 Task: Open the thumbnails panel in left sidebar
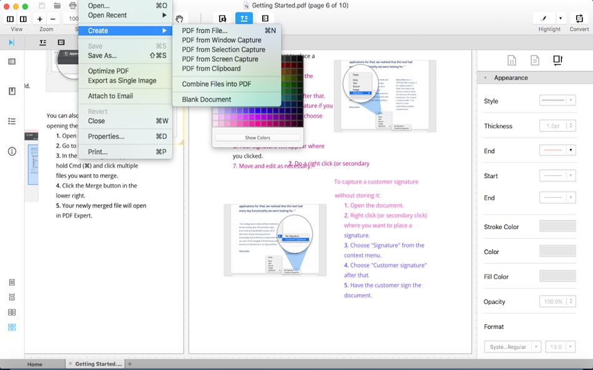pyautogui.click(x=12, y=62)
